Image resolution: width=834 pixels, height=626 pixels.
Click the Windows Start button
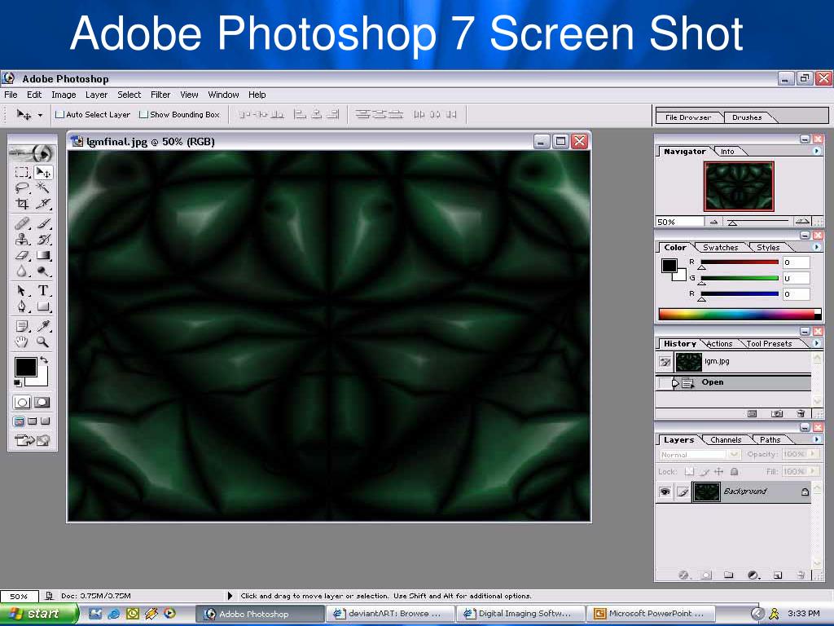click(x=38, y=614)
